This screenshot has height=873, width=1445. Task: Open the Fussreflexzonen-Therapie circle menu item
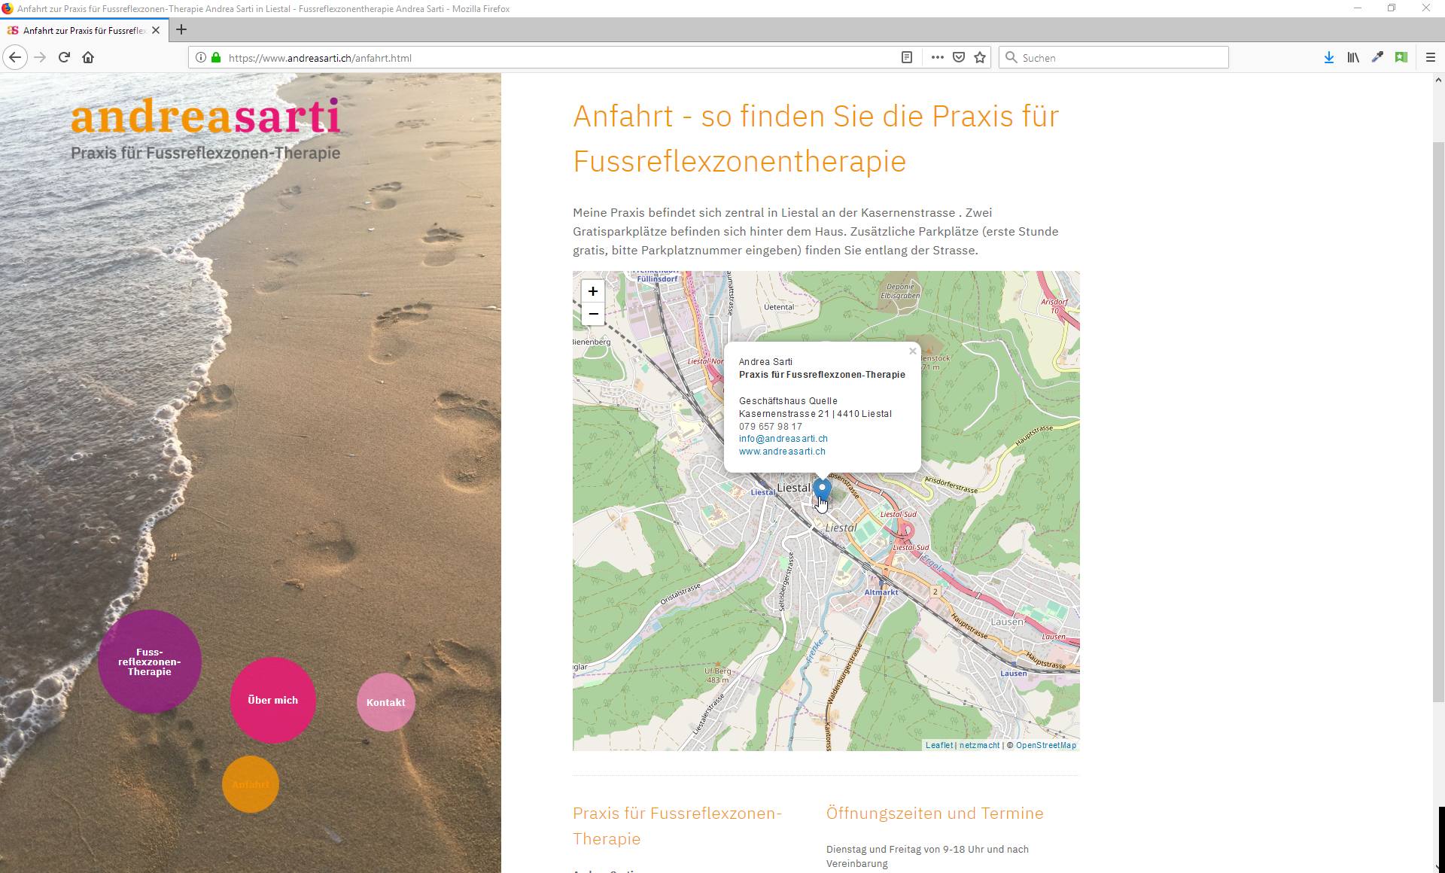149,662
